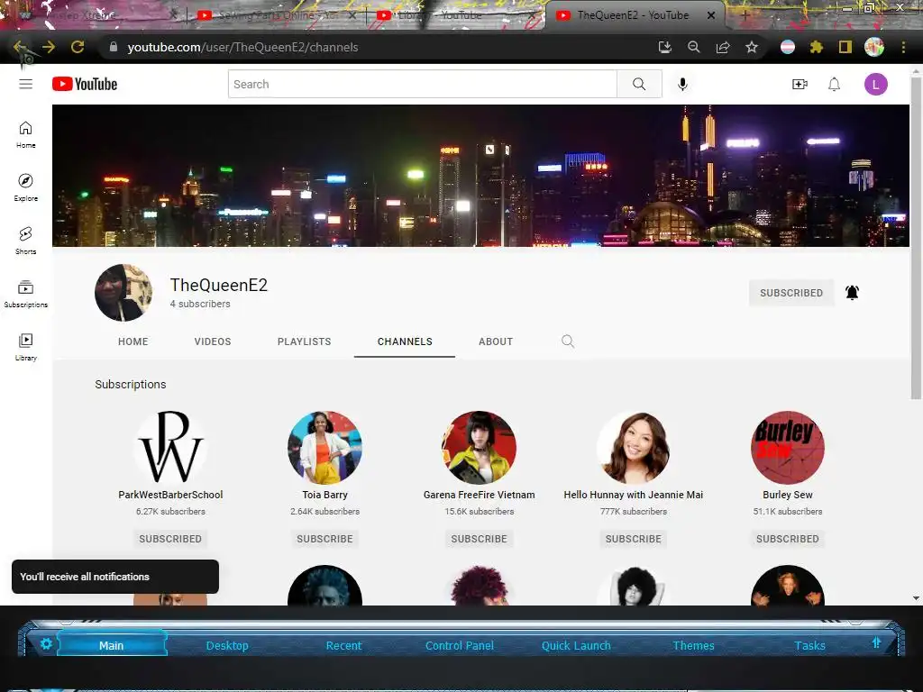Screen dimensions: 923x692
Task: Open the launcher settings gear icon
Action: (46, 643)
